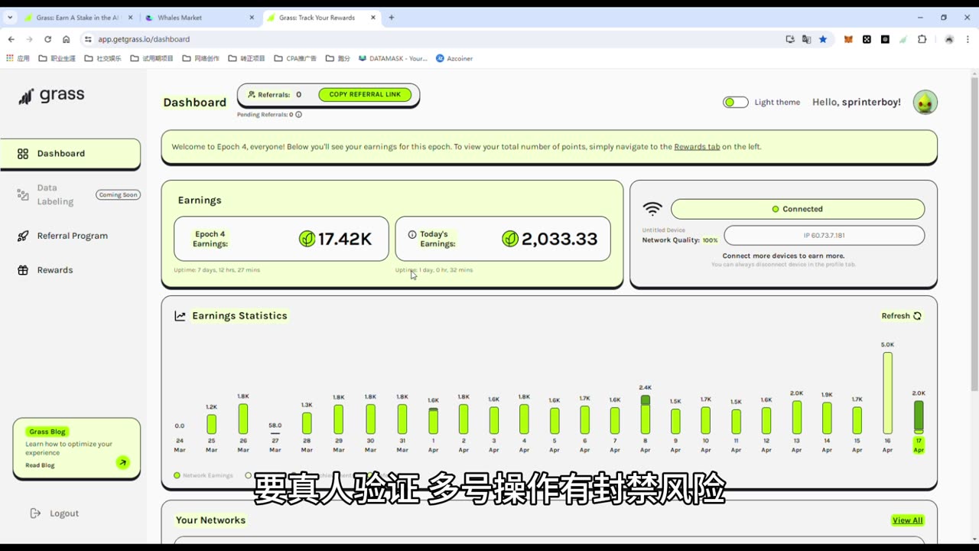The width and height of the screenshot is (979, 551).
Task: Open the Azcoiner bookmark
Action: [x=454, y=58]
